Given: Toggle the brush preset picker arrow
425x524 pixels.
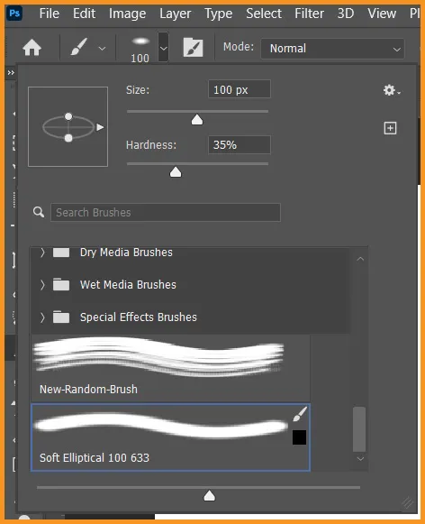Looking at the screenshot, I should coord(163,48).
